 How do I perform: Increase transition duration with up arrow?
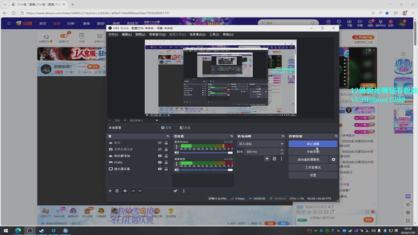point(282,150)
